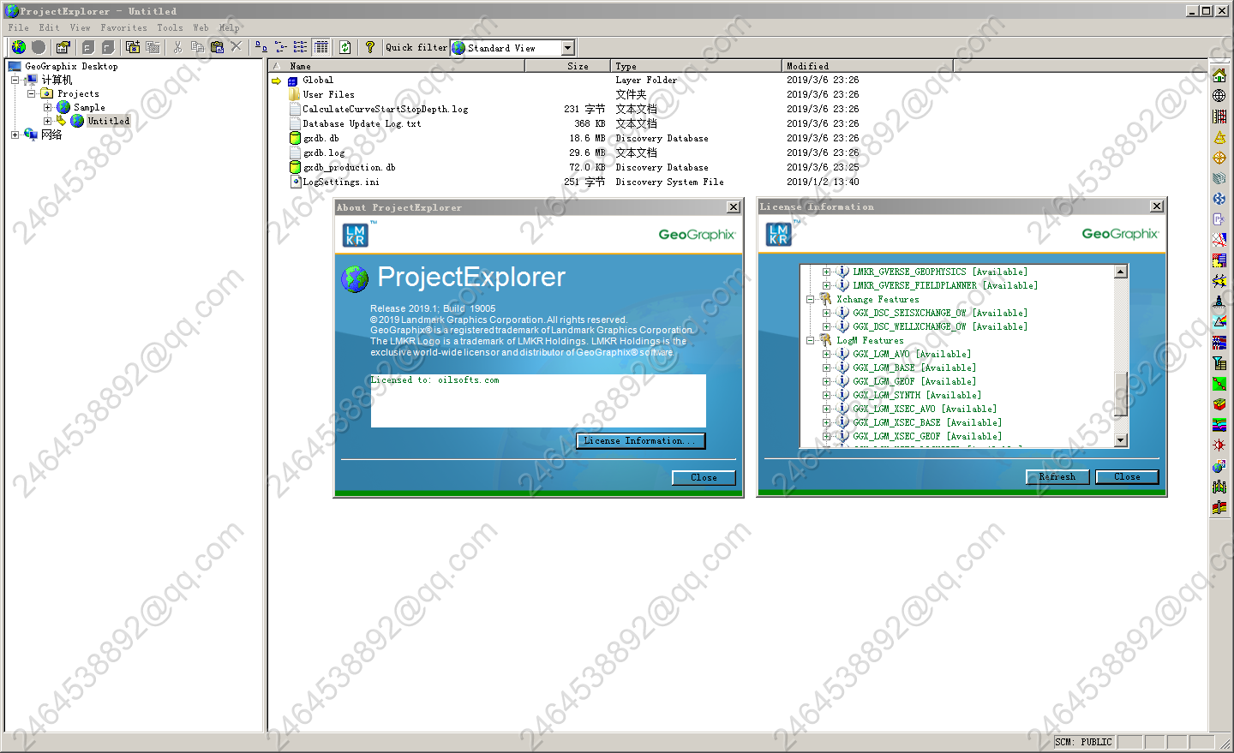
Task: Sort files by the Modified column header
Action: pos(867,66)
